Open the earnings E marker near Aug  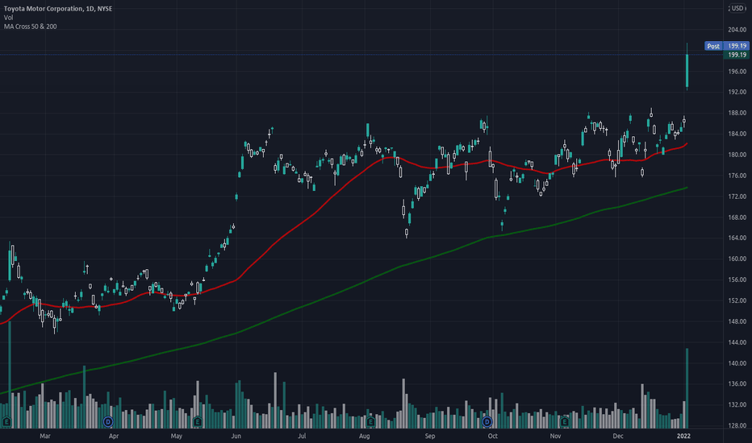click(370, 422)
